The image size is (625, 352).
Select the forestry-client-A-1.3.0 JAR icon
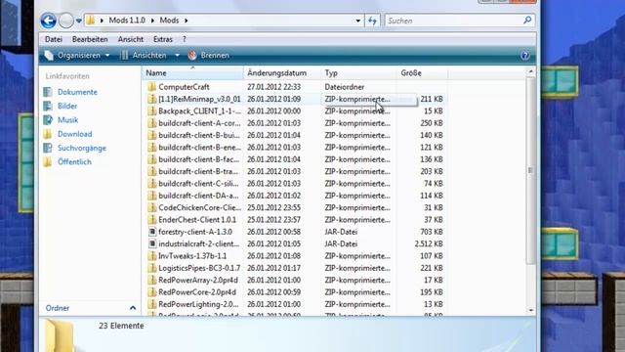152,232
